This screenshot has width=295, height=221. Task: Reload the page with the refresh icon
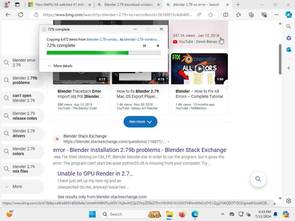(21, 15)
